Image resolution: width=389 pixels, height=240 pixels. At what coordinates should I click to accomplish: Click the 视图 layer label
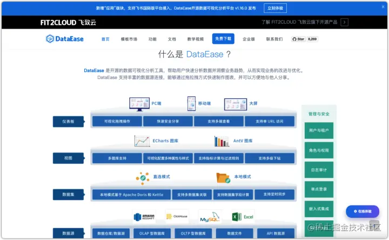coord(68,158)
